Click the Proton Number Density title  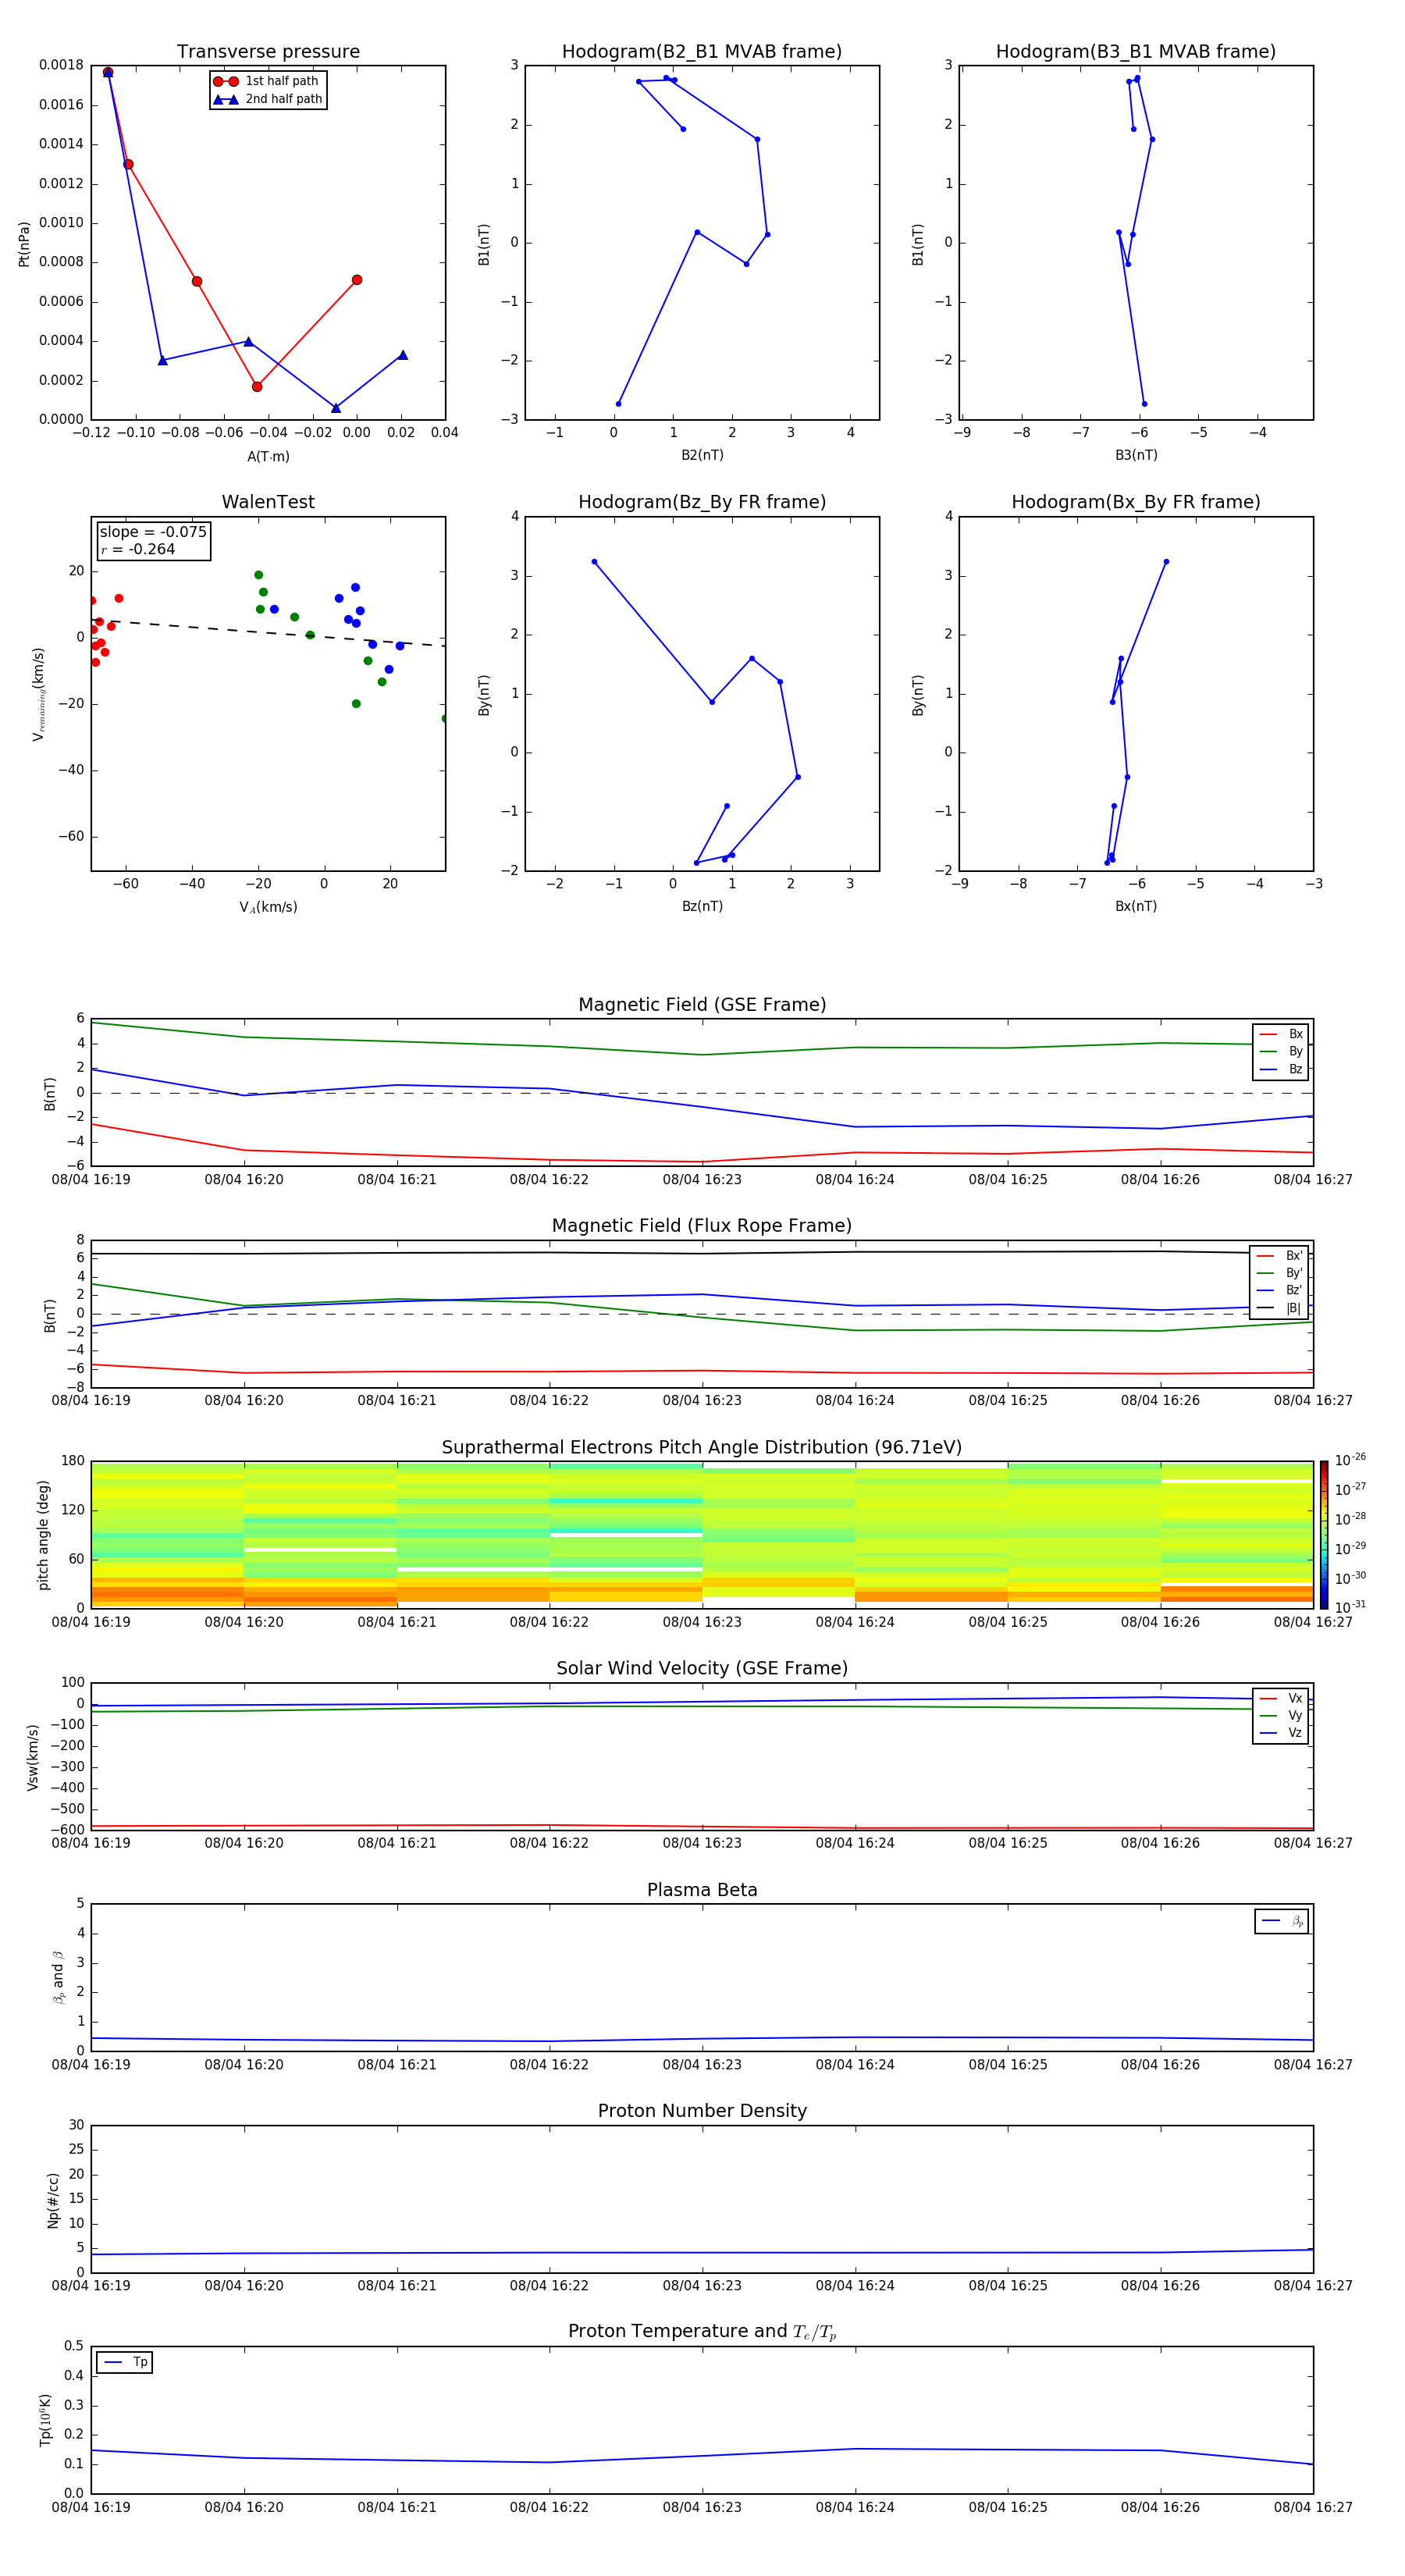(702, 2111)
